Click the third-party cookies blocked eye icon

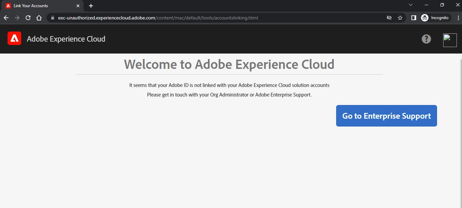point(389,18)
